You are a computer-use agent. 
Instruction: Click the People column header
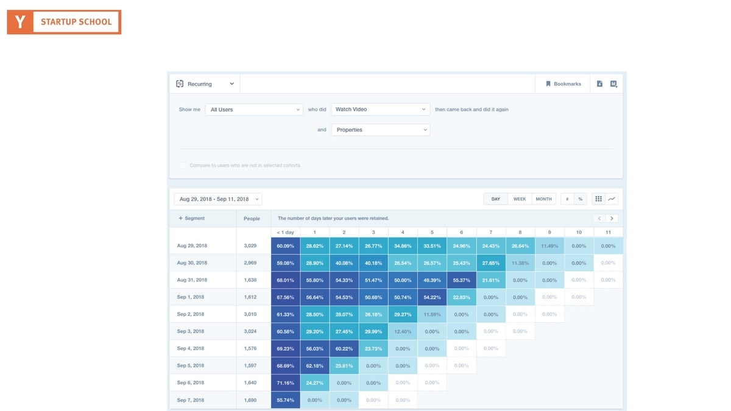click(252, 219)
